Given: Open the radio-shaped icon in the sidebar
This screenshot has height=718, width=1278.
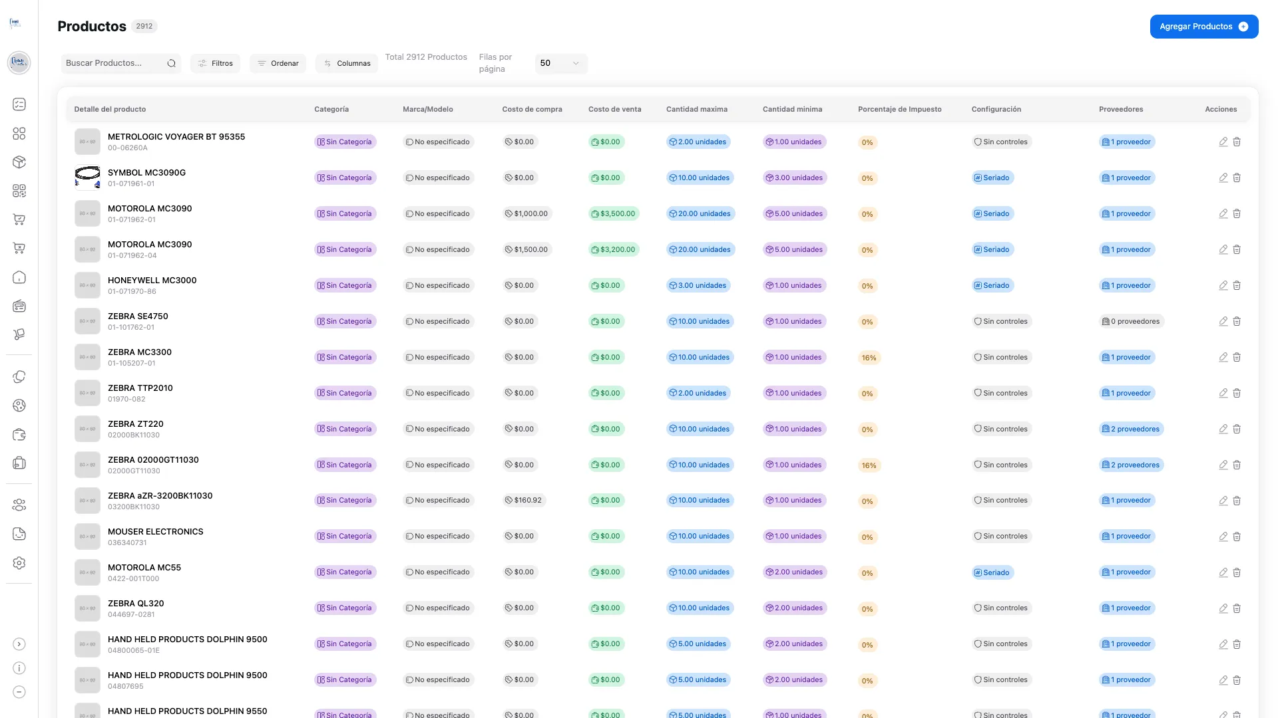Looking at the screenshot, I should tap(19, 306).
